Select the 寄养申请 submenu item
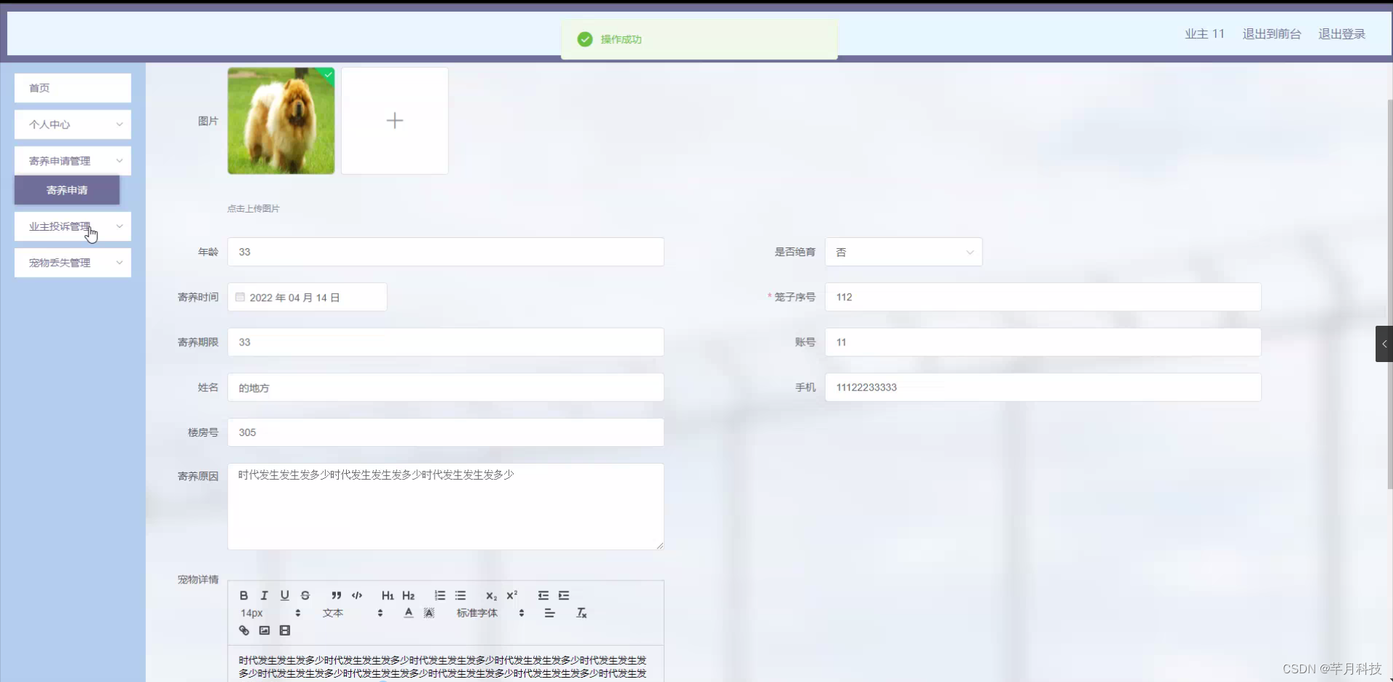This screenshot has height=682, width=1393. [x=67, y=190]
